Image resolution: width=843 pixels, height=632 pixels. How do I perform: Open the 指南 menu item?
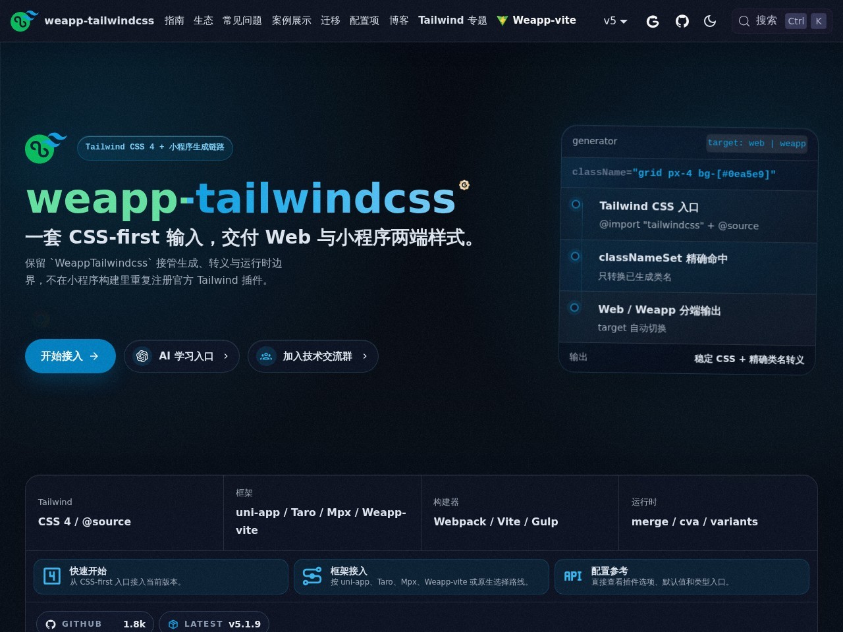pyautogui.click(x=175, y=20)
